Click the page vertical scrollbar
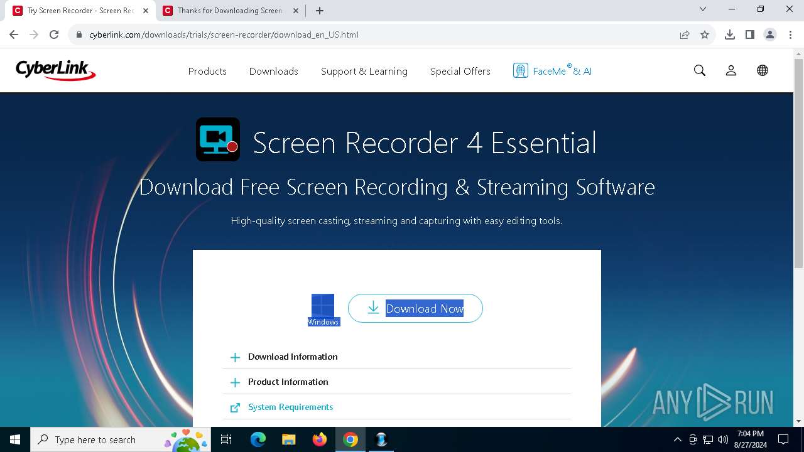Screen dimensions: 804x452 (x=798, y=163)
